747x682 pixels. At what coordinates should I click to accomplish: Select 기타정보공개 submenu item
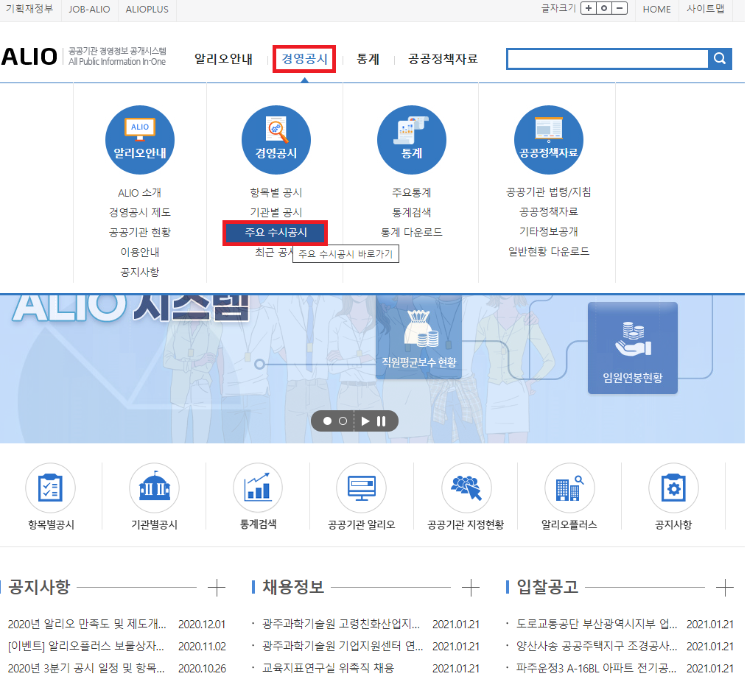(548, 231)
